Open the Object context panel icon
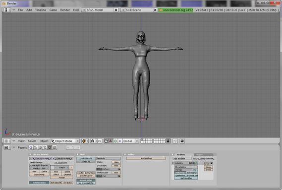 [45, 147]
